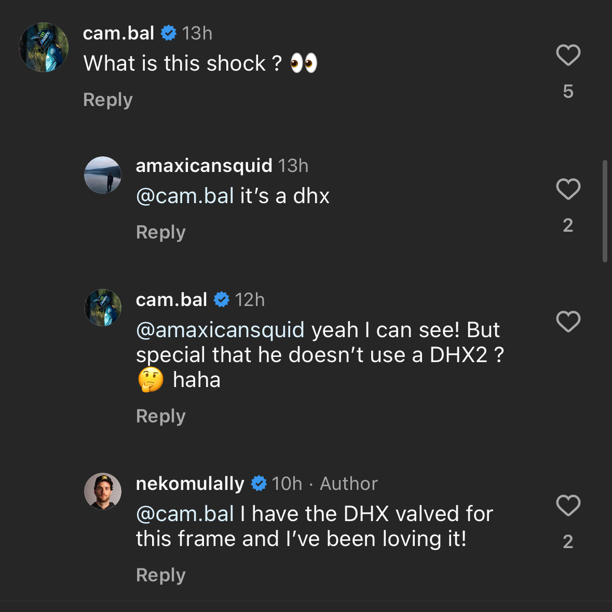Open amaxicansquid's profile avatar
This screenshot has height=612, width=612.
click(x=103, y=175)
